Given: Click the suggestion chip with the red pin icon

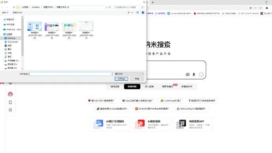Looking at the screenshot, I should click(202, 101).
